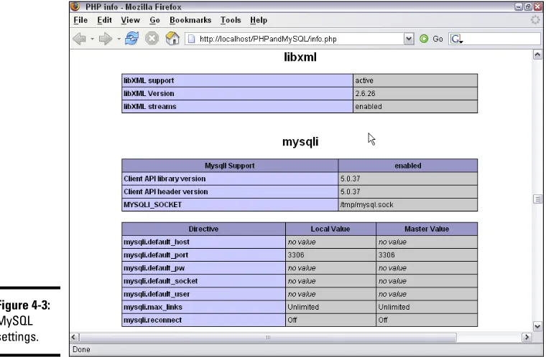
Task: Click the Directive column header
Action: 203,229
